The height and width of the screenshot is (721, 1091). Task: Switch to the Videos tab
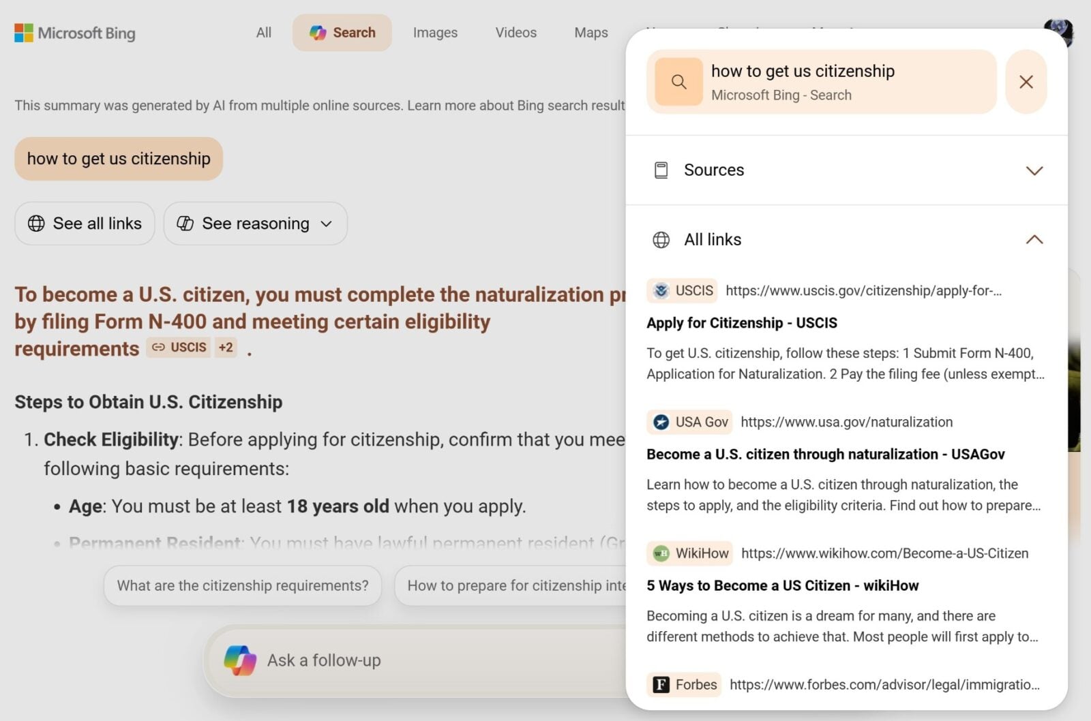(x=515, y=33)
